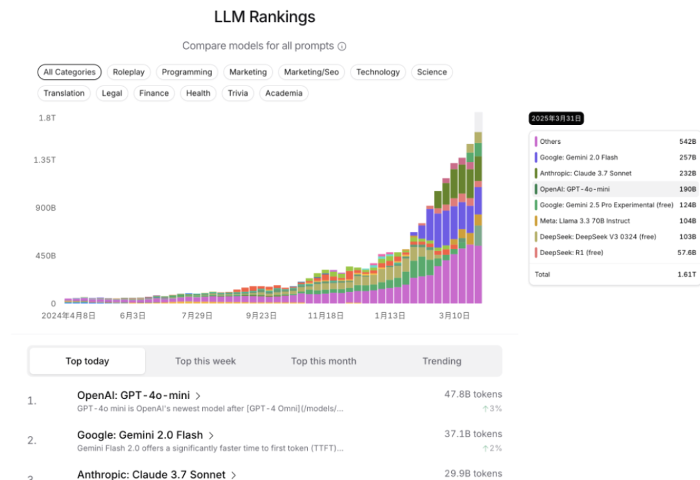
Task: Click the Total 1.61T row in tooltip
Action: point(615,275)
